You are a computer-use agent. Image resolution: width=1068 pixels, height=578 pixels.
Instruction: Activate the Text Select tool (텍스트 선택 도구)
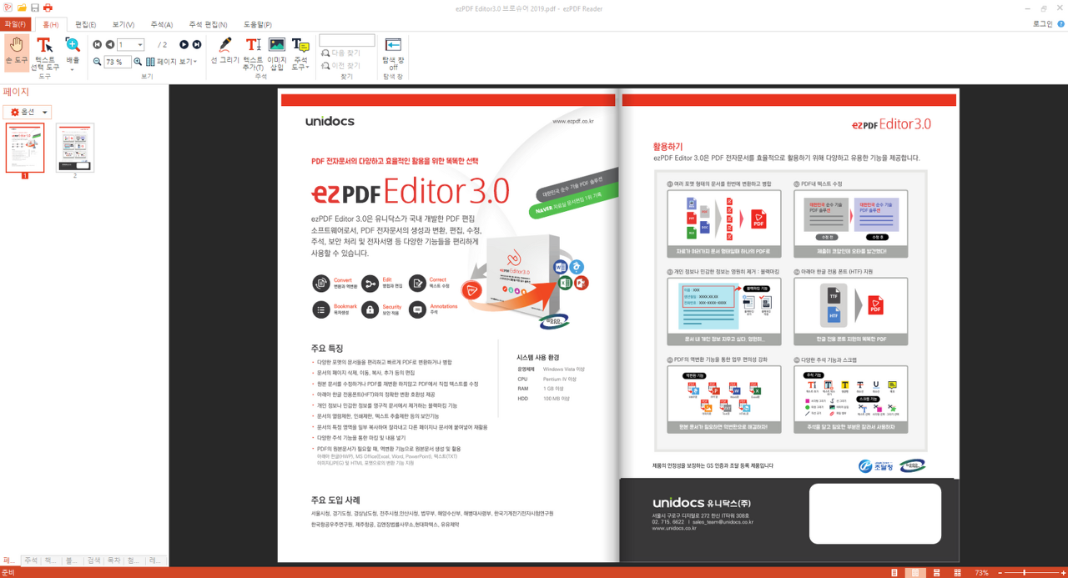coord(45,53)
